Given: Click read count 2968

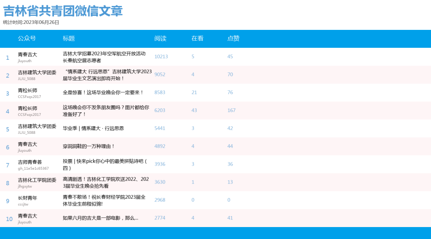Looking at the screenshot, I should pos(160,200).
